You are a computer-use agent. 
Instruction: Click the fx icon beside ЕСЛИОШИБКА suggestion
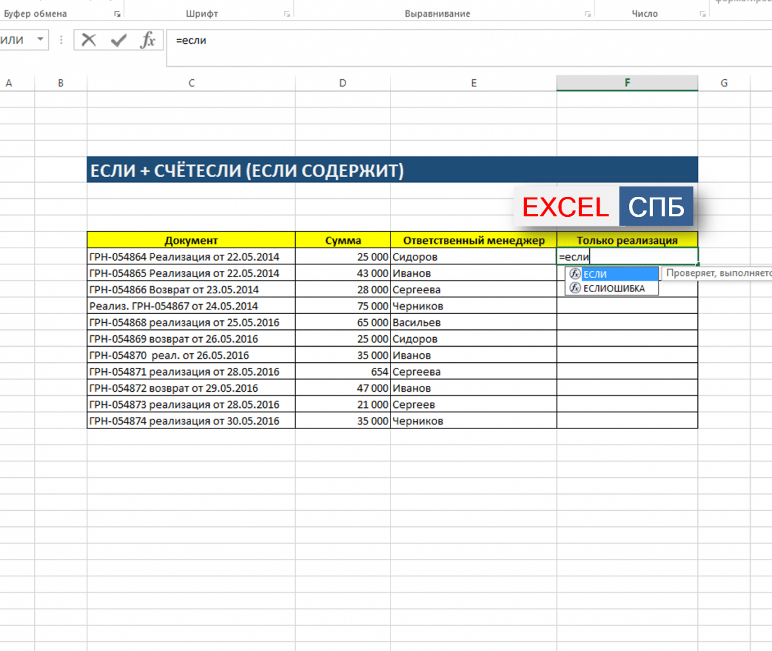[575, 288]
